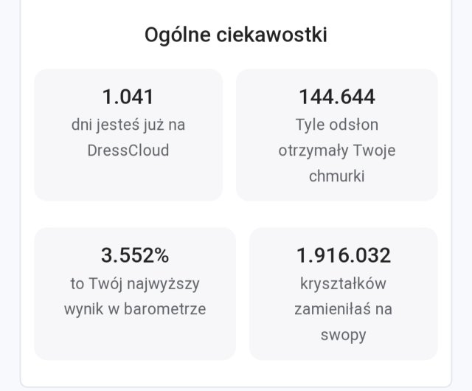Select the 144.644 views number
Screen dimensions: 472x391
tap(337, 97)
